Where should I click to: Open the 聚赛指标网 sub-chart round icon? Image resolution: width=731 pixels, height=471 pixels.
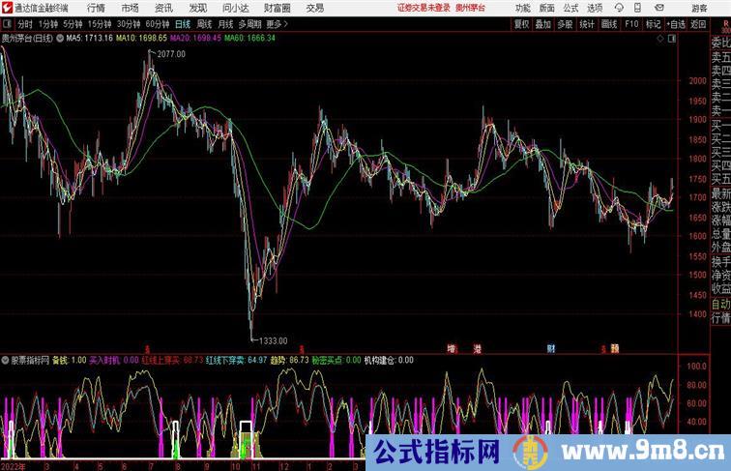4,360
